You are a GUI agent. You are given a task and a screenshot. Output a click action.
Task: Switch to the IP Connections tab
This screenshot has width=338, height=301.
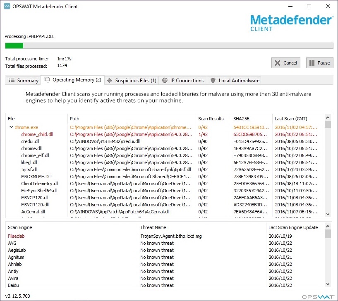pos(183,80)
